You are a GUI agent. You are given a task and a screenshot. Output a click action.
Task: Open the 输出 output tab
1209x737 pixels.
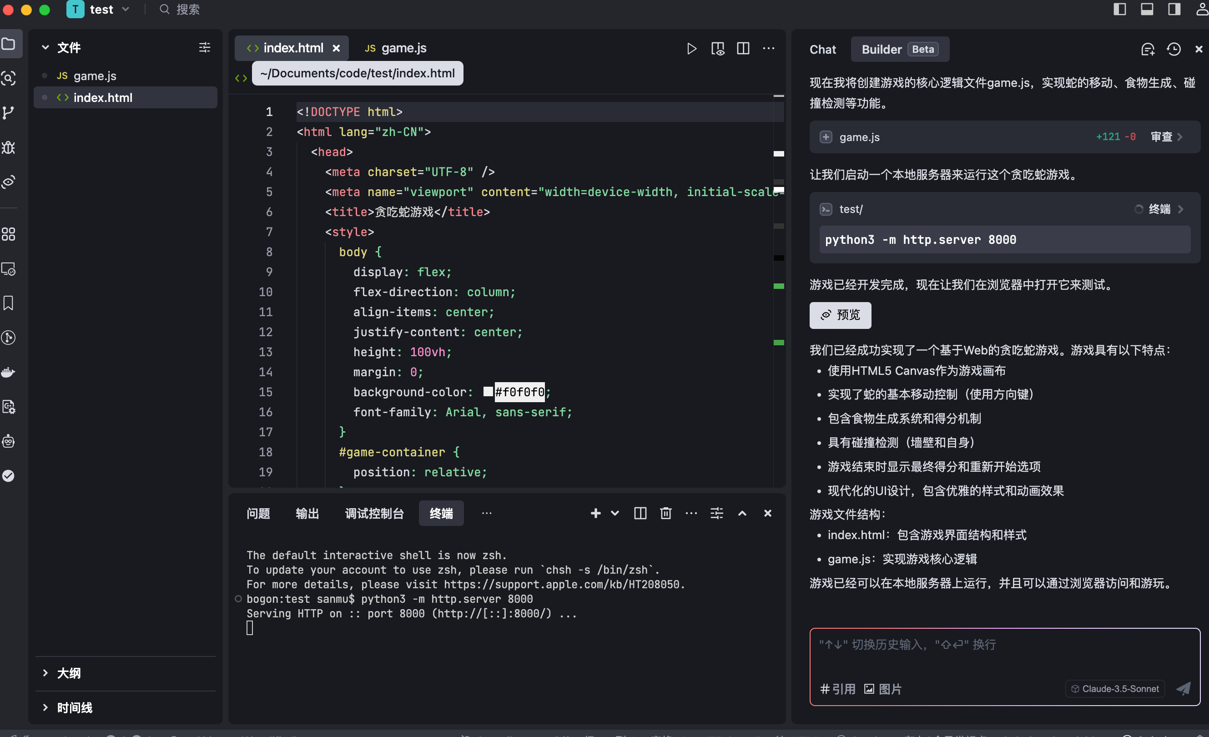click(307, 513)
